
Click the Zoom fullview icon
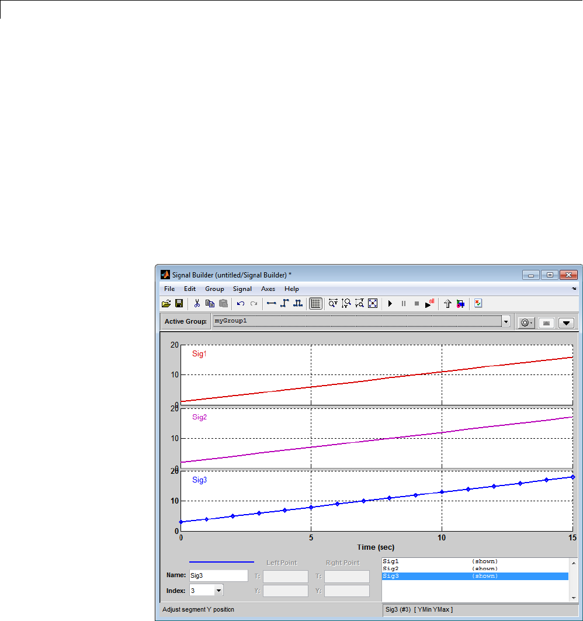[x=373, y=303]
